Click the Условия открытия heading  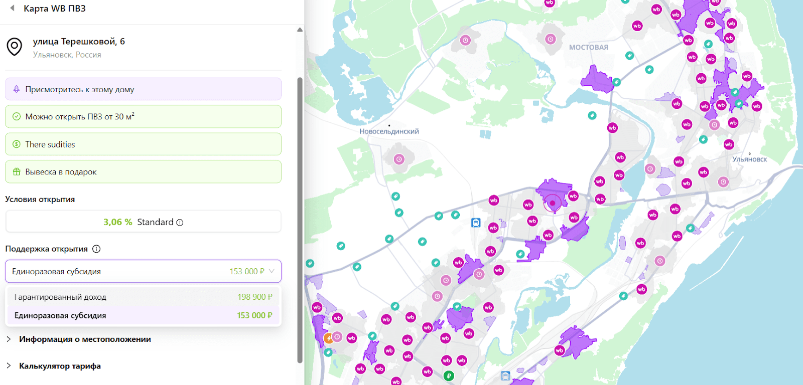40,199
